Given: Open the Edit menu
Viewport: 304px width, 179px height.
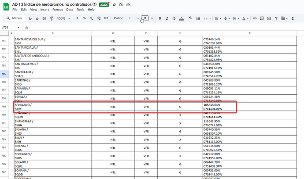Looking at the screenshot, I should pyautogui.click(x=24, y=10).
